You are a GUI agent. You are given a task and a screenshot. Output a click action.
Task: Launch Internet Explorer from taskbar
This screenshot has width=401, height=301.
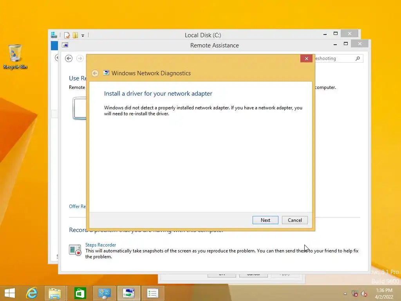(32, 293)
